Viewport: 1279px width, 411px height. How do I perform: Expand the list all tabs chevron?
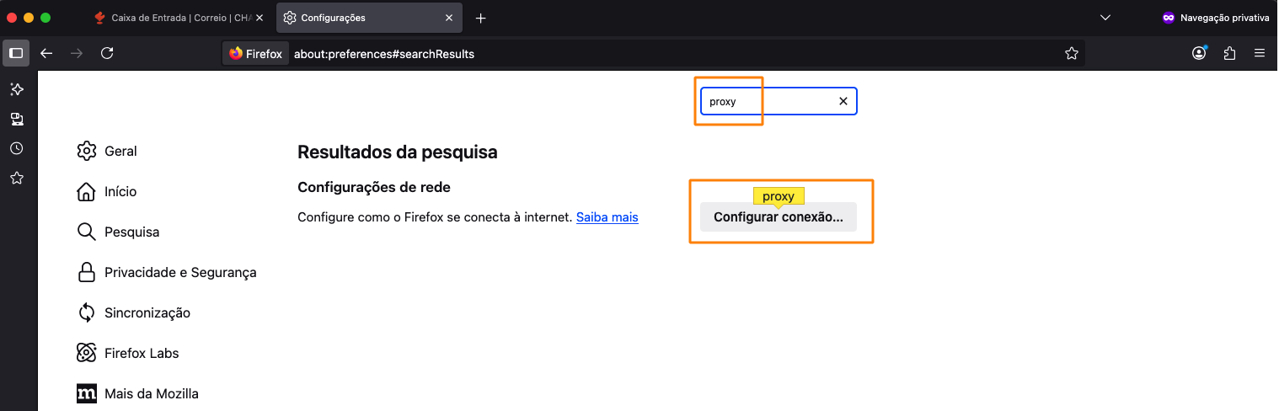point(1105,18)
